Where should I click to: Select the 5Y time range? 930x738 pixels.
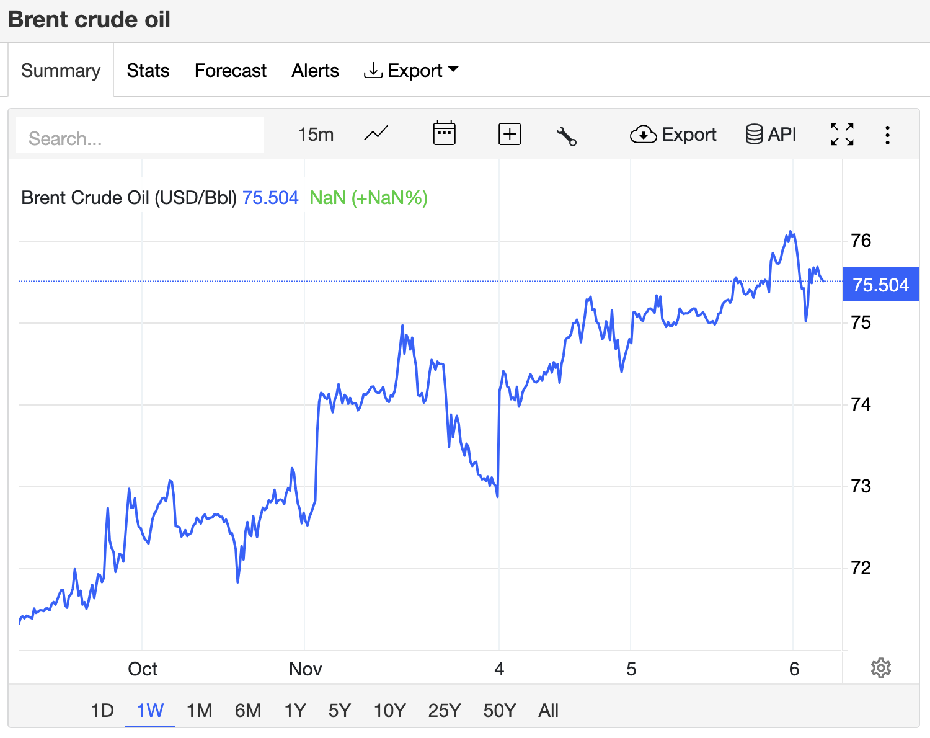(340, 710)
